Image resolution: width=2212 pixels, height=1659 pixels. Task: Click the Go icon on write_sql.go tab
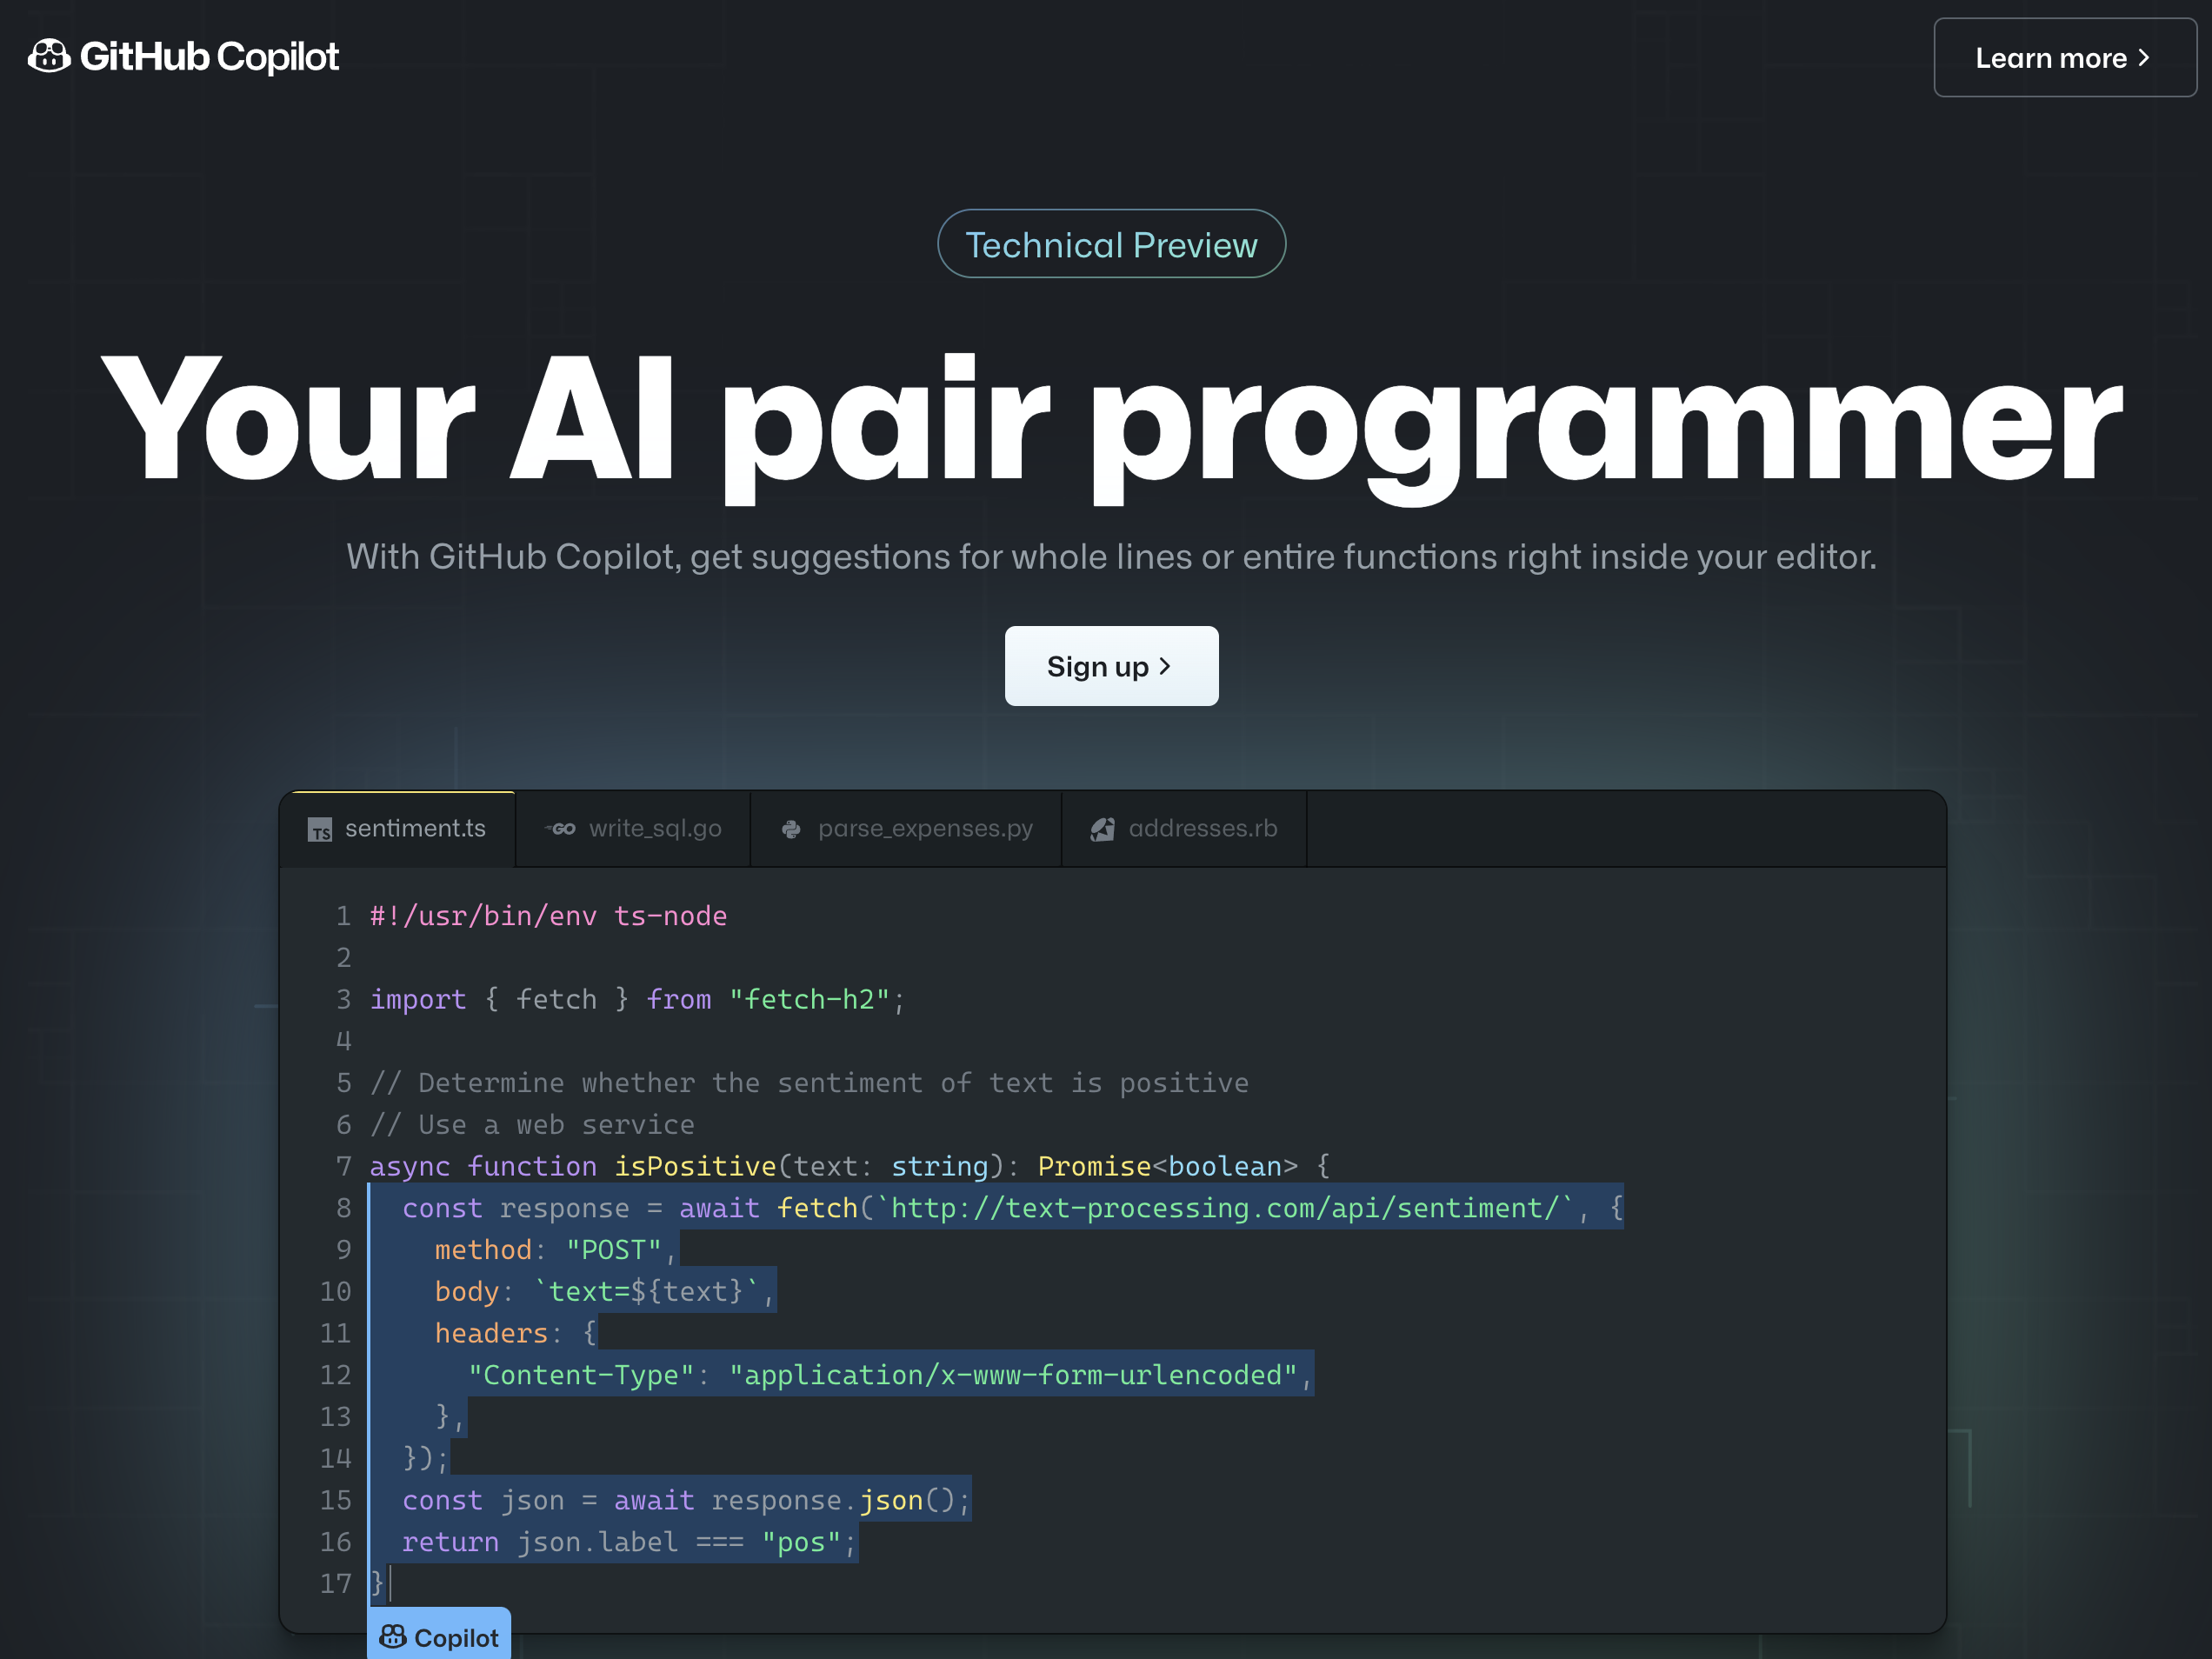coord(560,829)
